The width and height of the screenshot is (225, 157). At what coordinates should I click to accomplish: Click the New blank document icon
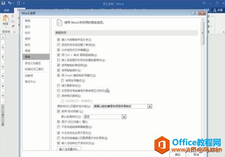click(x=19, y=3)
